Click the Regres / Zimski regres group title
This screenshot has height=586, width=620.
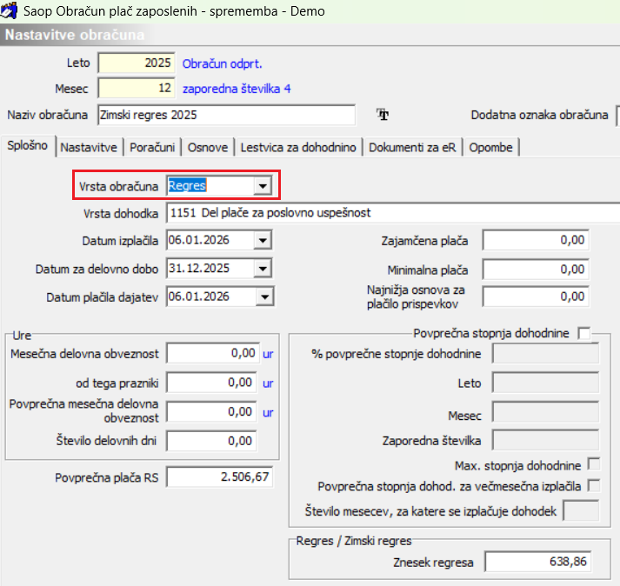(x=354, y=541)
